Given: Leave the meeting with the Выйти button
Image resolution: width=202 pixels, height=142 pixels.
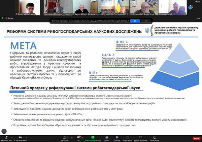Looking at the screenshot, I should (197, 138).
